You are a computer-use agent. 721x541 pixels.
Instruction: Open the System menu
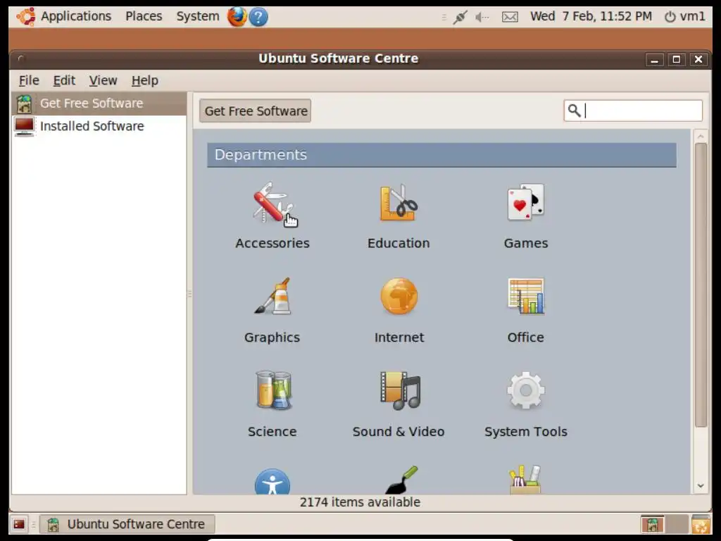(x=198, y=16)
